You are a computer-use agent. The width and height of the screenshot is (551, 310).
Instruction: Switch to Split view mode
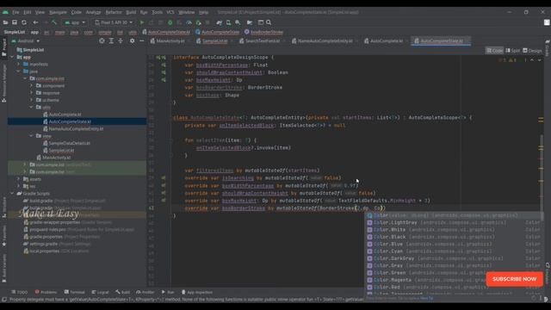[513, 51]
